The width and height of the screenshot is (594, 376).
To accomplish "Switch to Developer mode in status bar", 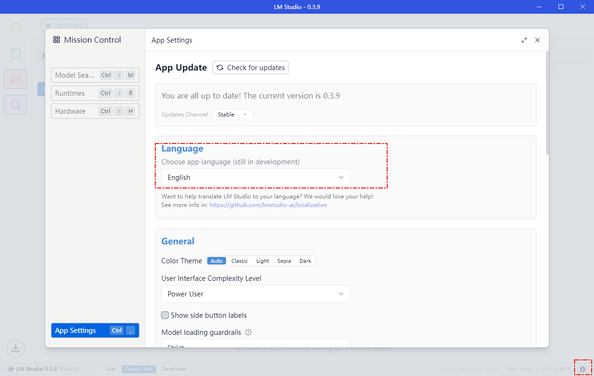I will [x=174, y=369].
